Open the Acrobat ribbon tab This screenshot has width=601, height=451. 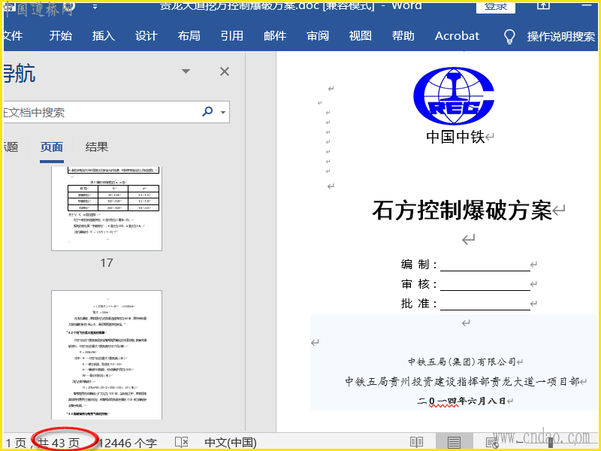click(457, 35)
